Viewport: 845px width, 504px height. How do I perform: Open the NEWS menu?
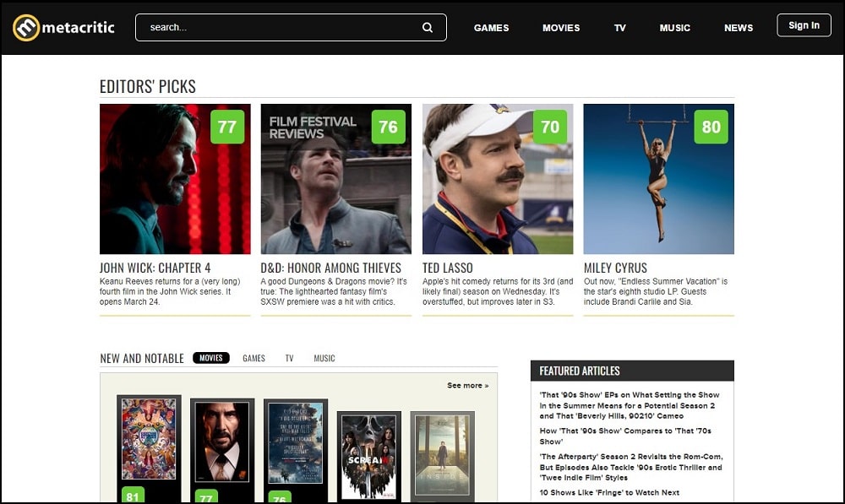[x=739, y=28]
